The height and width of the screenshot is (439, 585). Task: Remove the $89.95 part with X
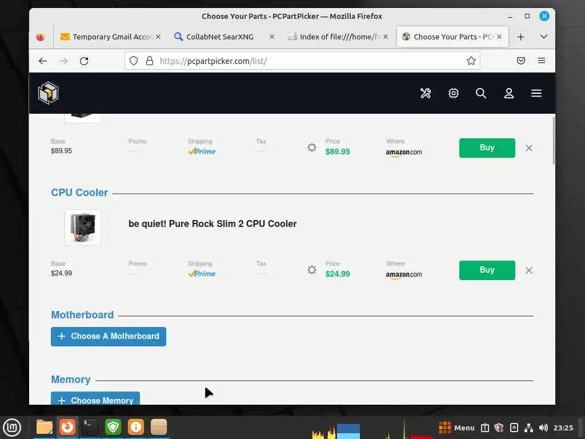point(528,148)
